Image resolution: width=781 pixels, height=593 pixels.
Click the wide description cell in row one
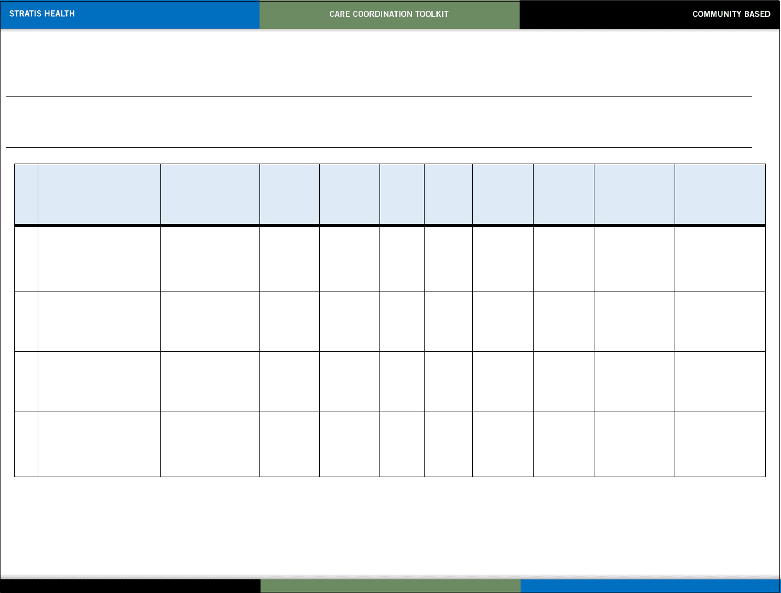pos(99,257)
